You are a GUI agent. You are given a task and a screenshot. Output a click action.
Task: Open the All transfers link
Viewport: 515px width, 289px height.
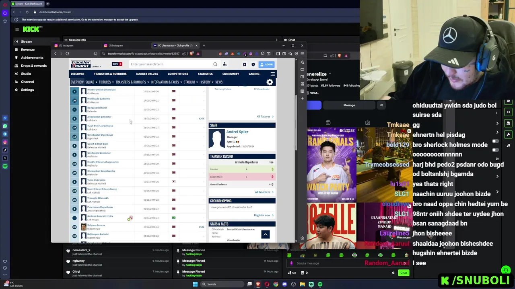pyautogui.click(x=264, y=192)
